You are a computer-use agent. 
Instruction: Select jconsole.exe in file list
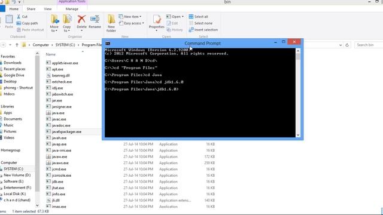(62, 176)
